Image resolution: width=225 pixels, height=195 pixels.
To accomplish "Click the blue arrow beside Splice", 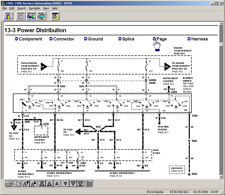I will pyautogui.click(x=120, y=39).
